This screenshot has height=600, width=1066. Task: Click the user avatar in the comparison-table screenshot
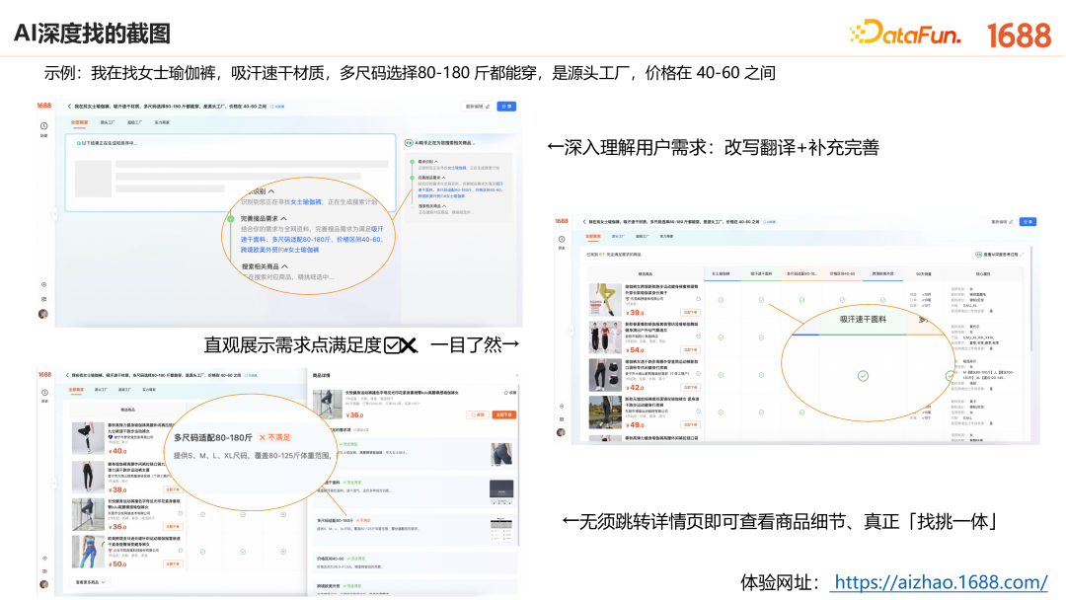[561, 432]
